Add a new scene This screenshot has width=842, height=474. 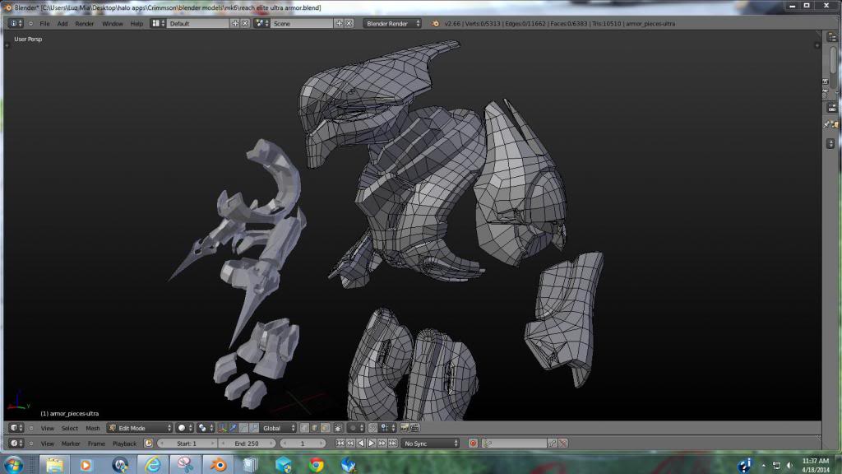pyautogui.click(x=339, y=24)
